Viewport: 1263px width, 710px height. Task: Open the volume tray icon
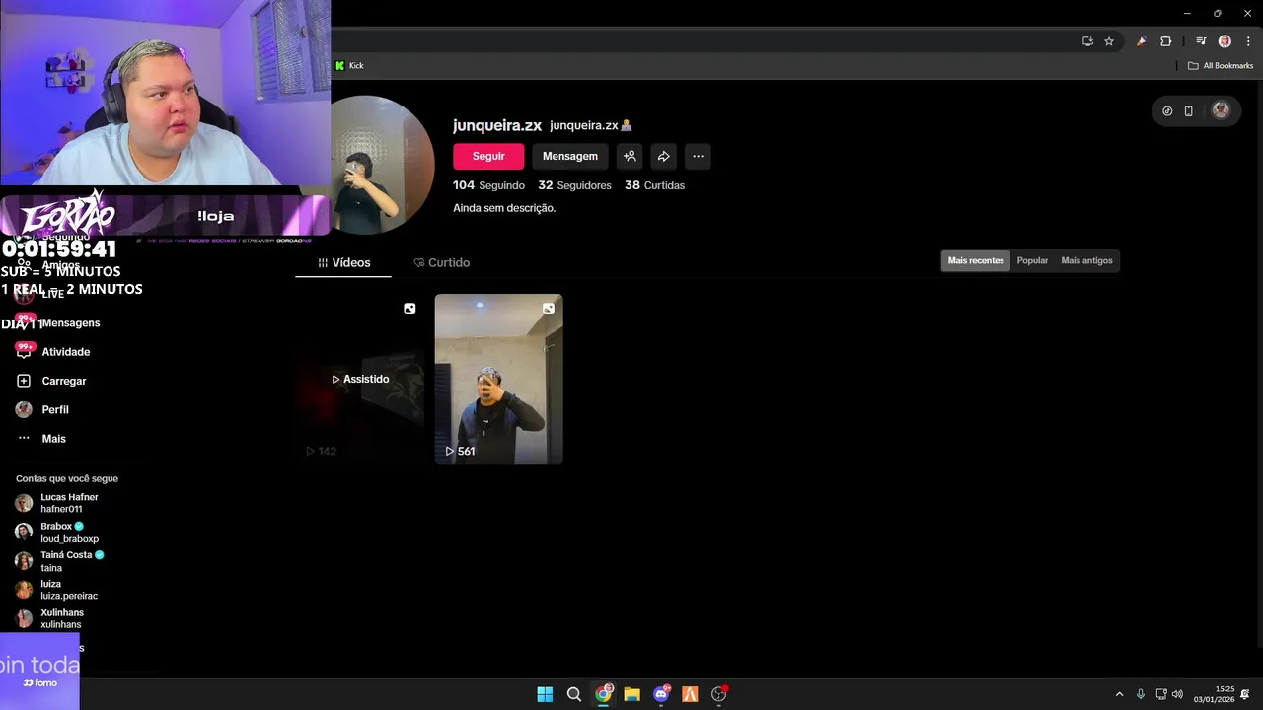coord(1177,694)
